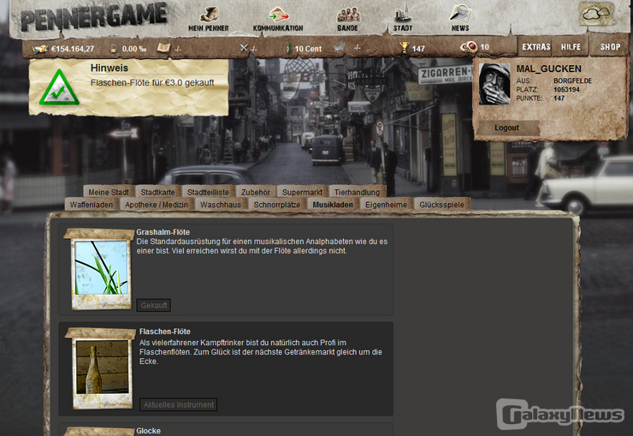
Task: Open the Supermarkt tab
Action: pos(302,192)
